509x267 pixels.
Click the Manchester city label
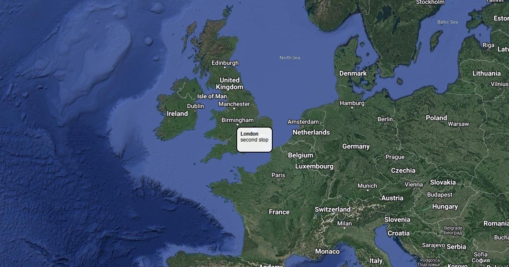[234, 104]
